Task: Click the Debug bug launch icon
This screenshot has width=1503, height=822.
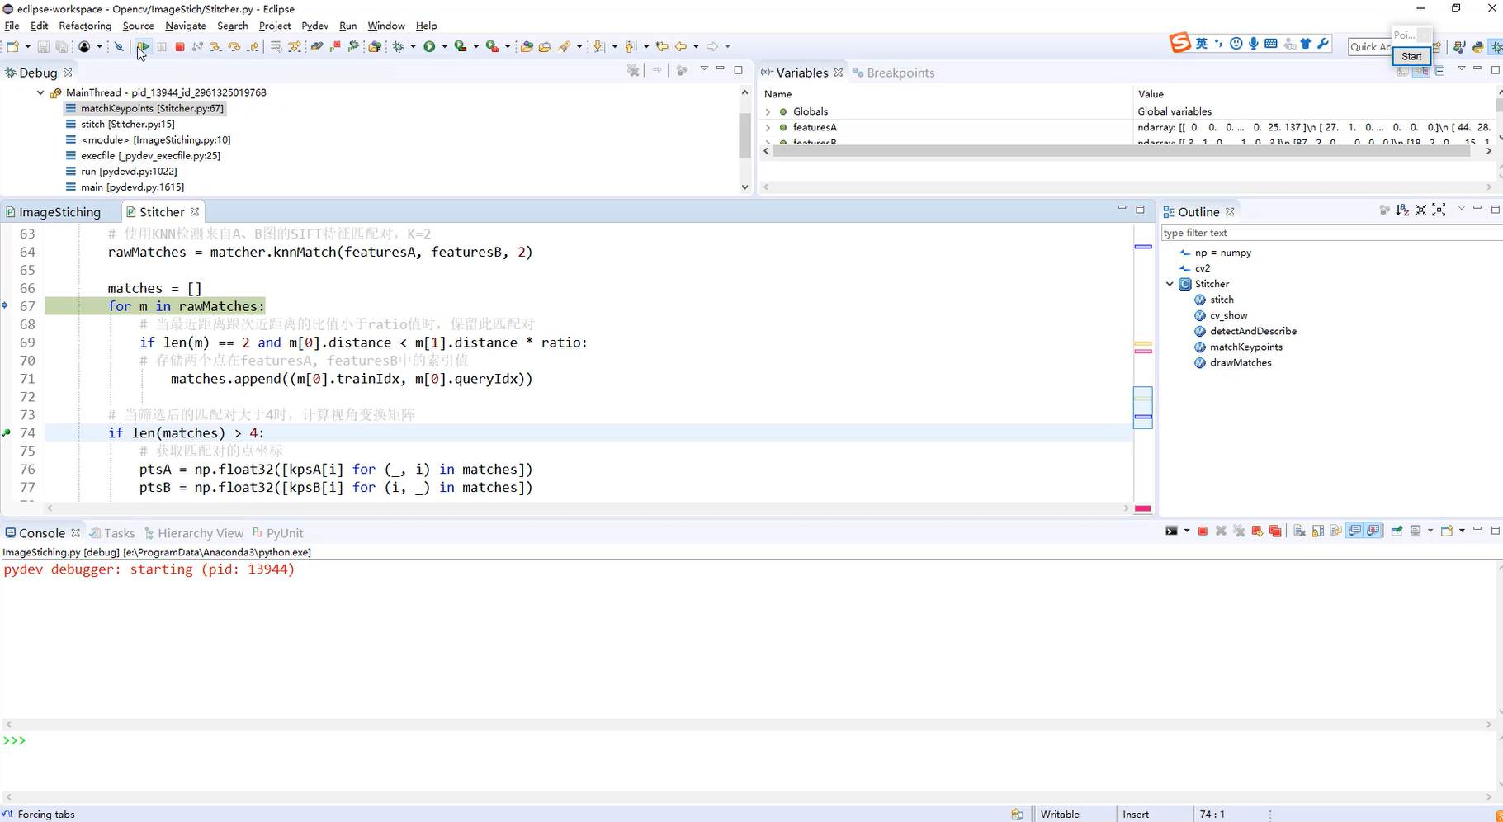Action: point(398,46)
